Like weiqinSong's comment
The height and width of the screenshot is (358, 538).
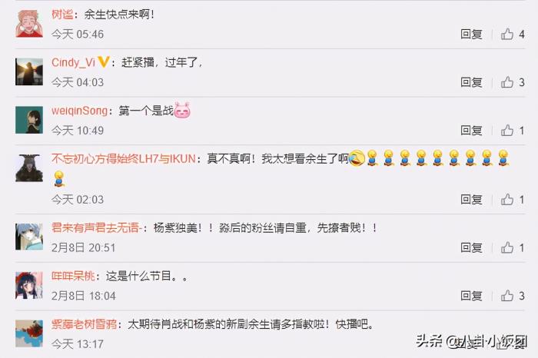(507, 131)
